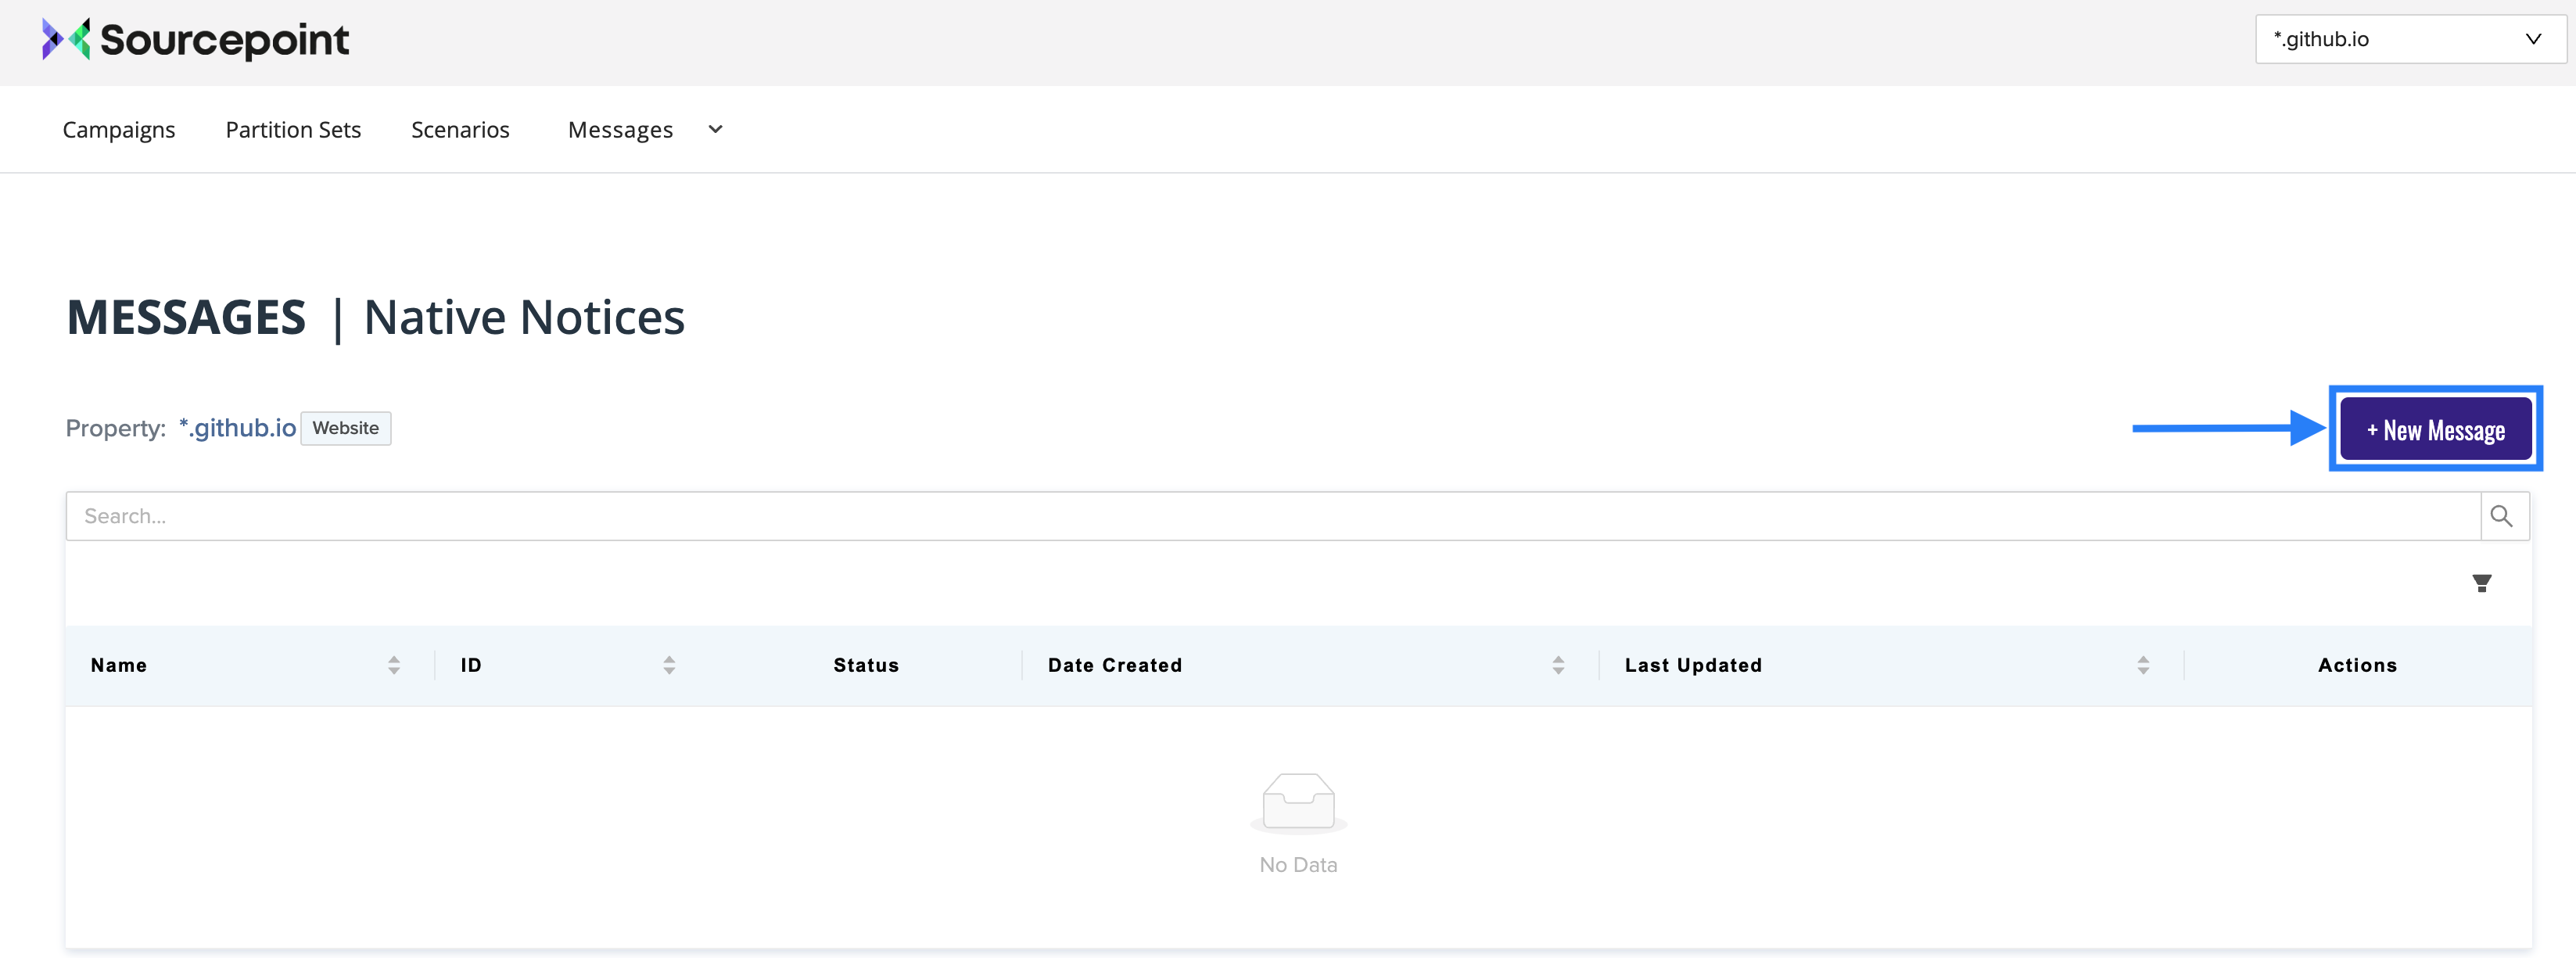Open the Partition Sets tab
The width and height of the screenshot is (2576, 958).
tap(293, 129)
